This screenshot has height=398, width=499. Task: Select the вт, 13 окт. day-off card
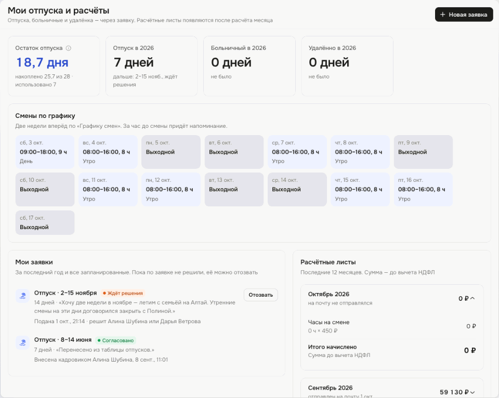pos(234,189)
